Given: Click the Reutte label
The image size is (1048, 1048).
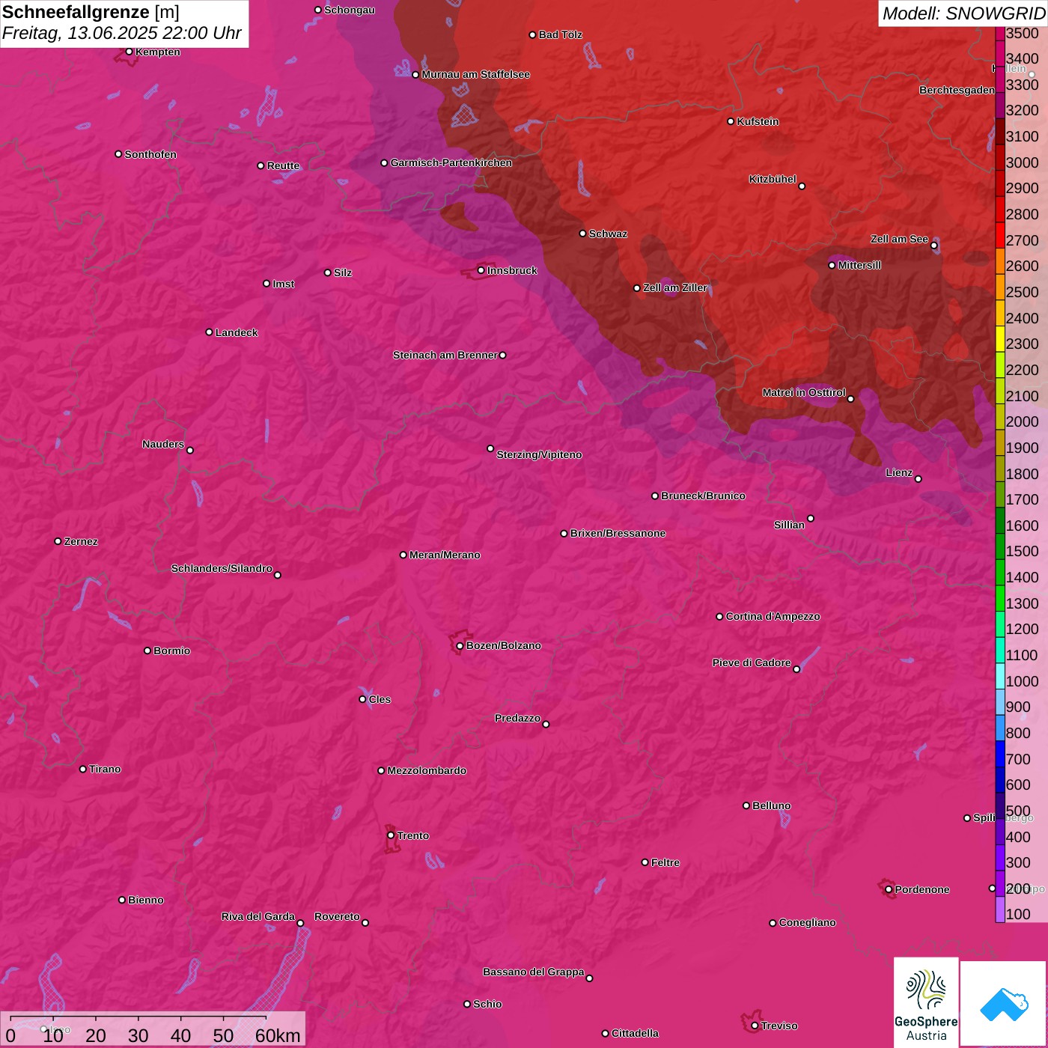Looking at the screenshot, I should (283, 165).
